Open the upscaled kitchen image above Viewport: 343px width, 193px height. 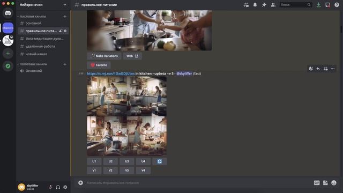[x=149, y=31]
